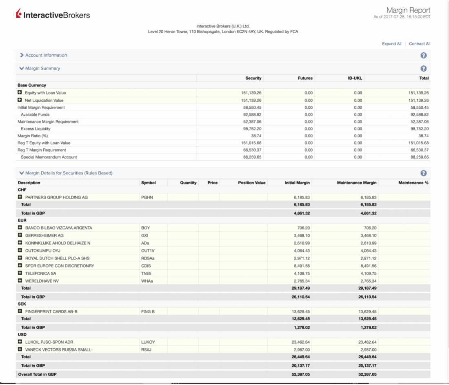Open help for Account Information section

tap(424, 55)
